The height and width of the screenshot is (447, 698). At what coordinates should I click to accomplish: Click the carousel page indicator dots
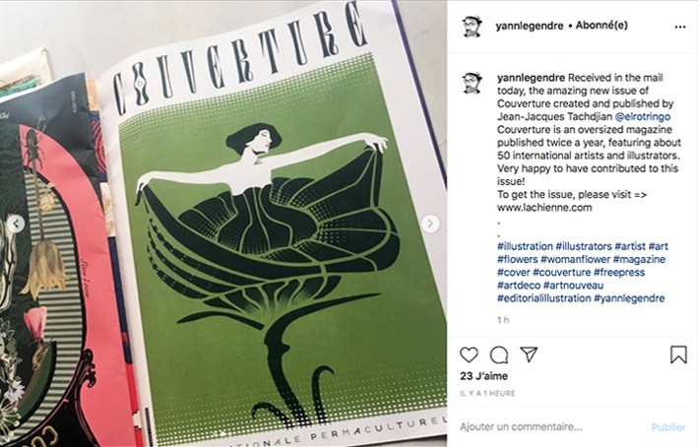pos(220,433)
